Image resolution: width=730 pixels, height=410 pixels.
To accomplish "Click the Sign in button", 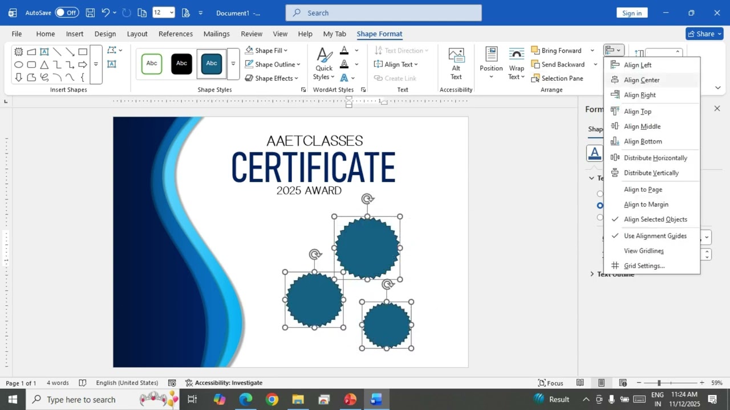I will pos(632,13).
